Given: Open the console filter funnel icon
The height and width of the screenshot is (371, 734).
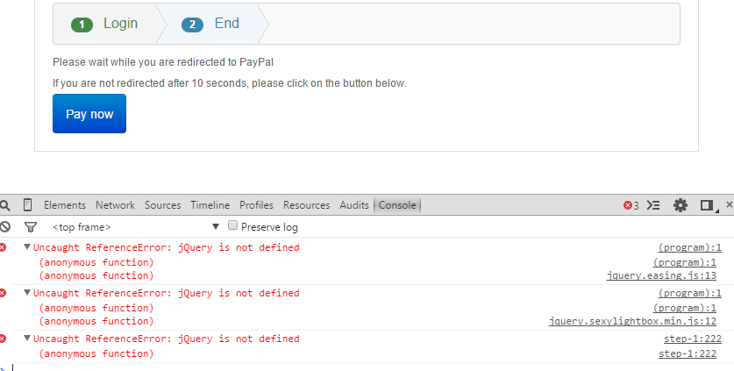Looking at the screenshot, I should [31, 227].
